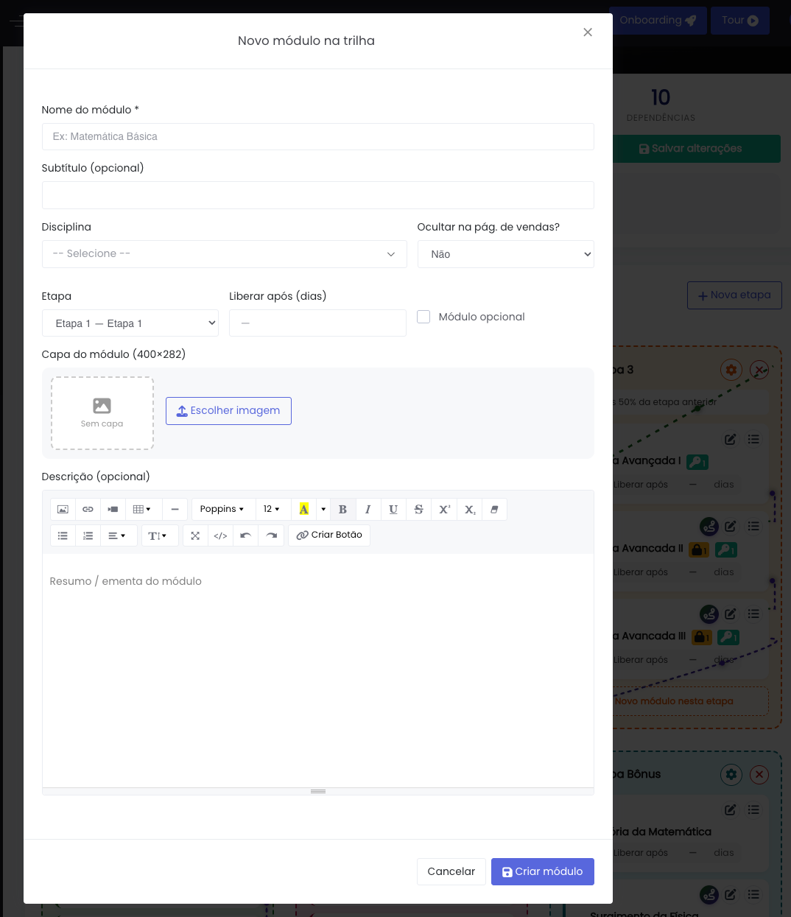This screenshot has height=917, width=791.
Task: Switch editor to fullscreen mode
Action: 195,535
